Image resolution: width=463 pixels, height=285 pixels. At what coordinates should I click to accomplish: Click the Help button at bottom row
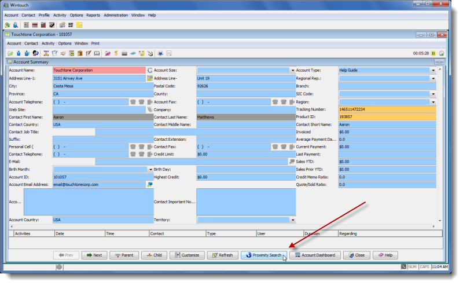point(385,255)
